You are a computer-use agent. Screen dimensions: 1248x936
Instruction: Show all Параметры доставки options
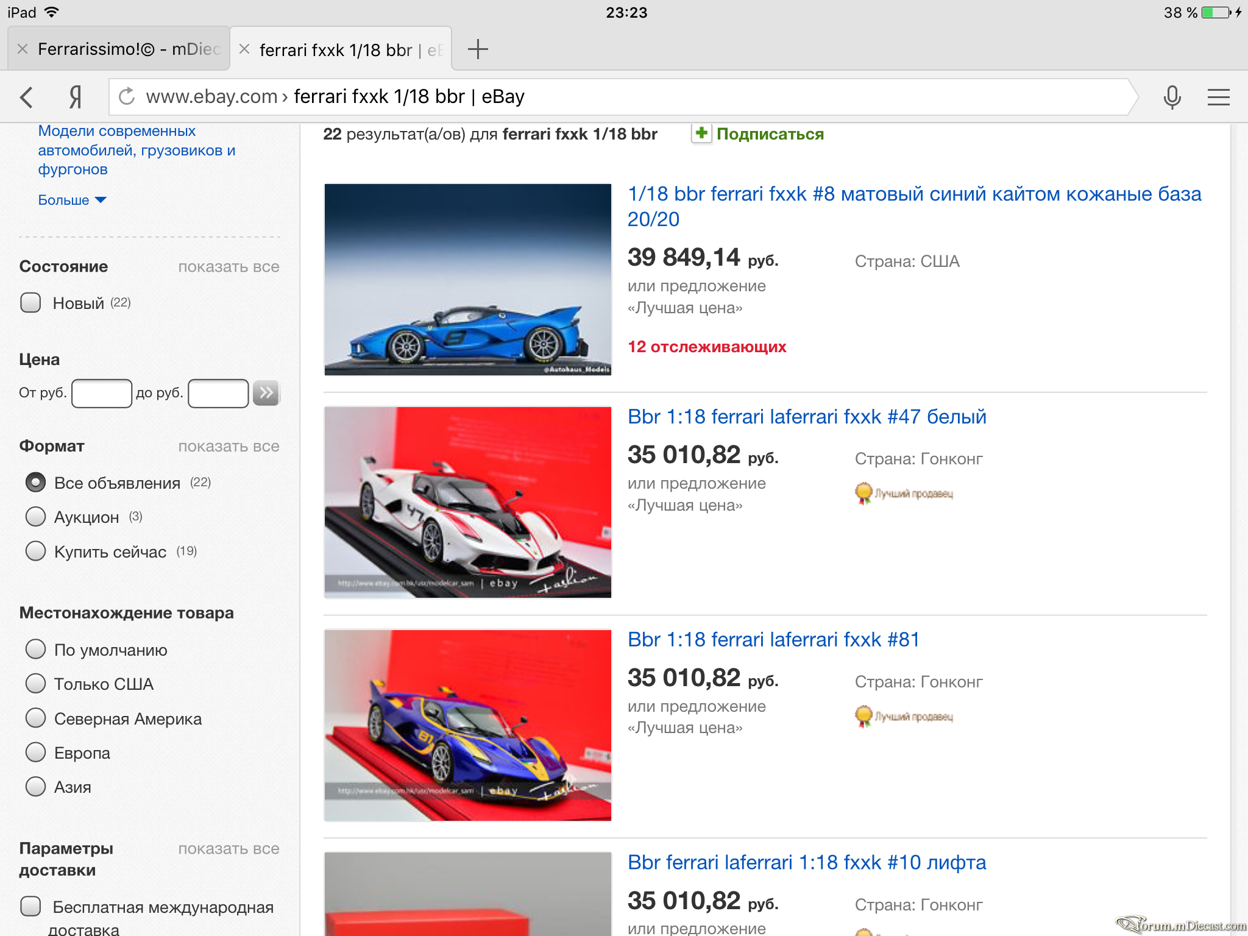point(229,849)
